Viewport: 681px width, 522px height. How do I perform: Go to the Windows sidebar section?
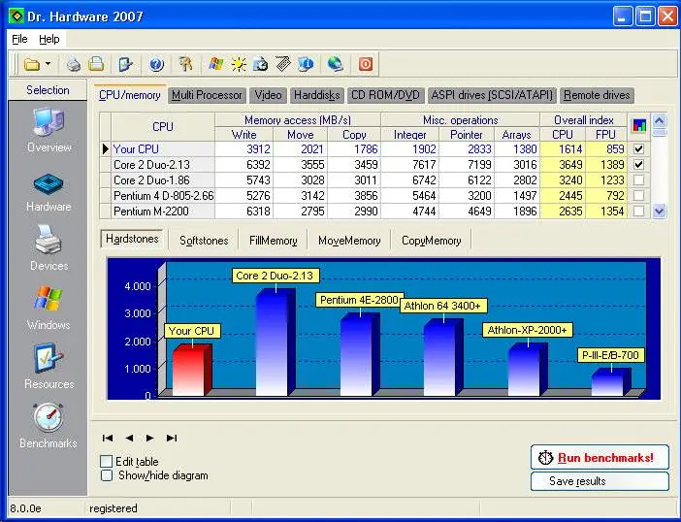pyautogui.click(x=48, y=301)
